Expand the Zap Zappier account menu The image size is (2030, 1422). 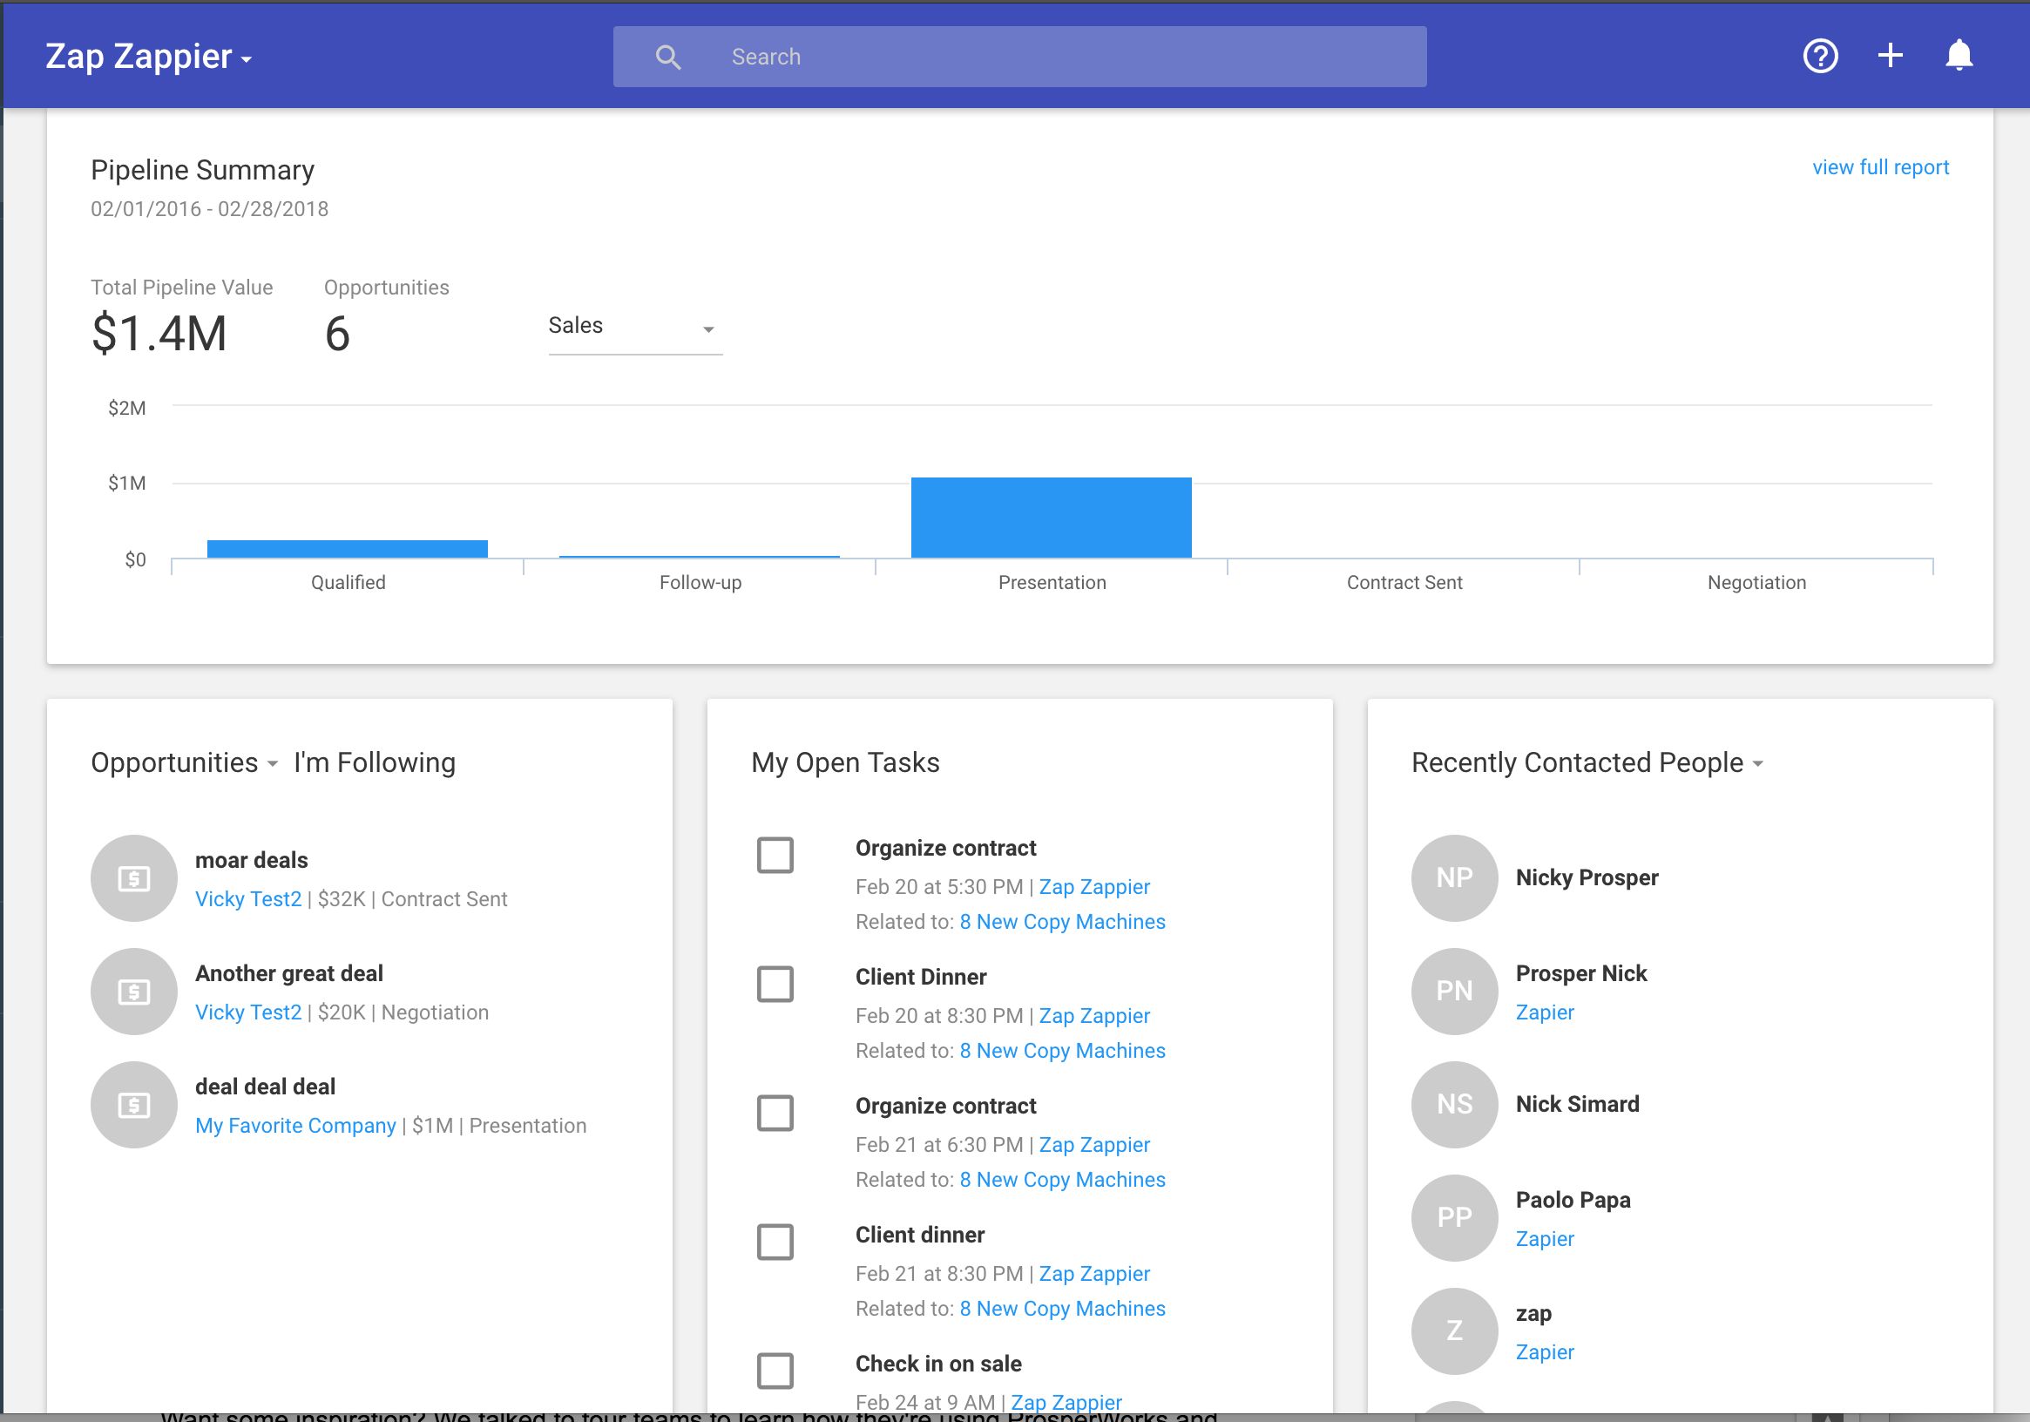(x=148, y=58)
